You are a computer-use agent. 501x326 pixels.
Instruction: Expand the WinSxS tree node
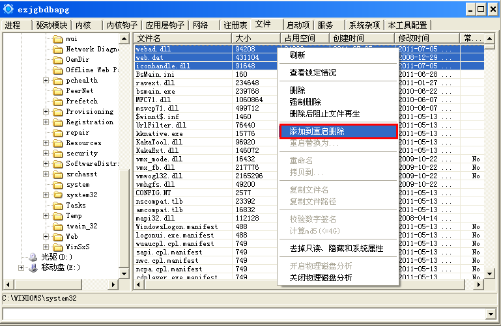(x=46, y=247)
